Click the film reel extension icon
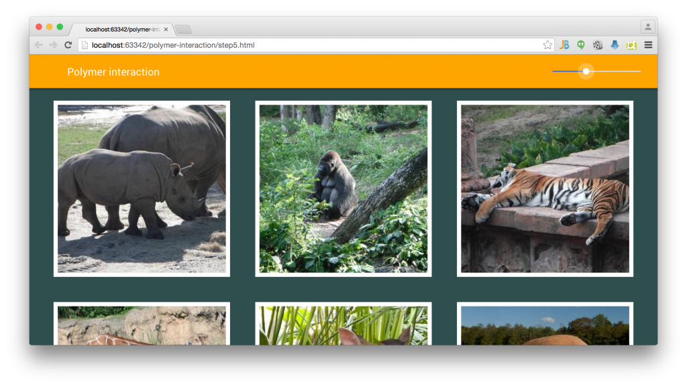 [598, 45]
